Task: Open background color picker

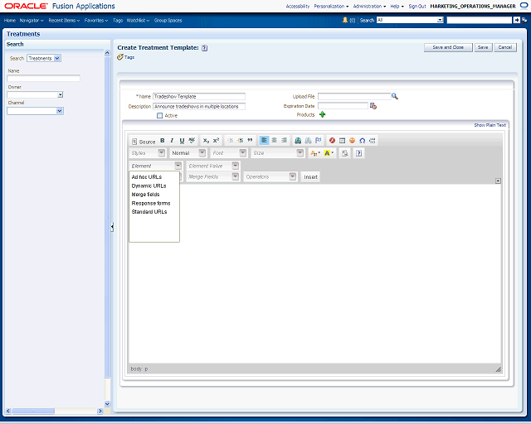Action: 329,153
